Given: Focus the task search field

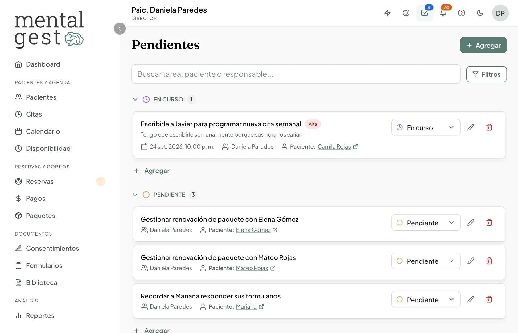Looking at the screenshot, I should (x=296, y=74).
